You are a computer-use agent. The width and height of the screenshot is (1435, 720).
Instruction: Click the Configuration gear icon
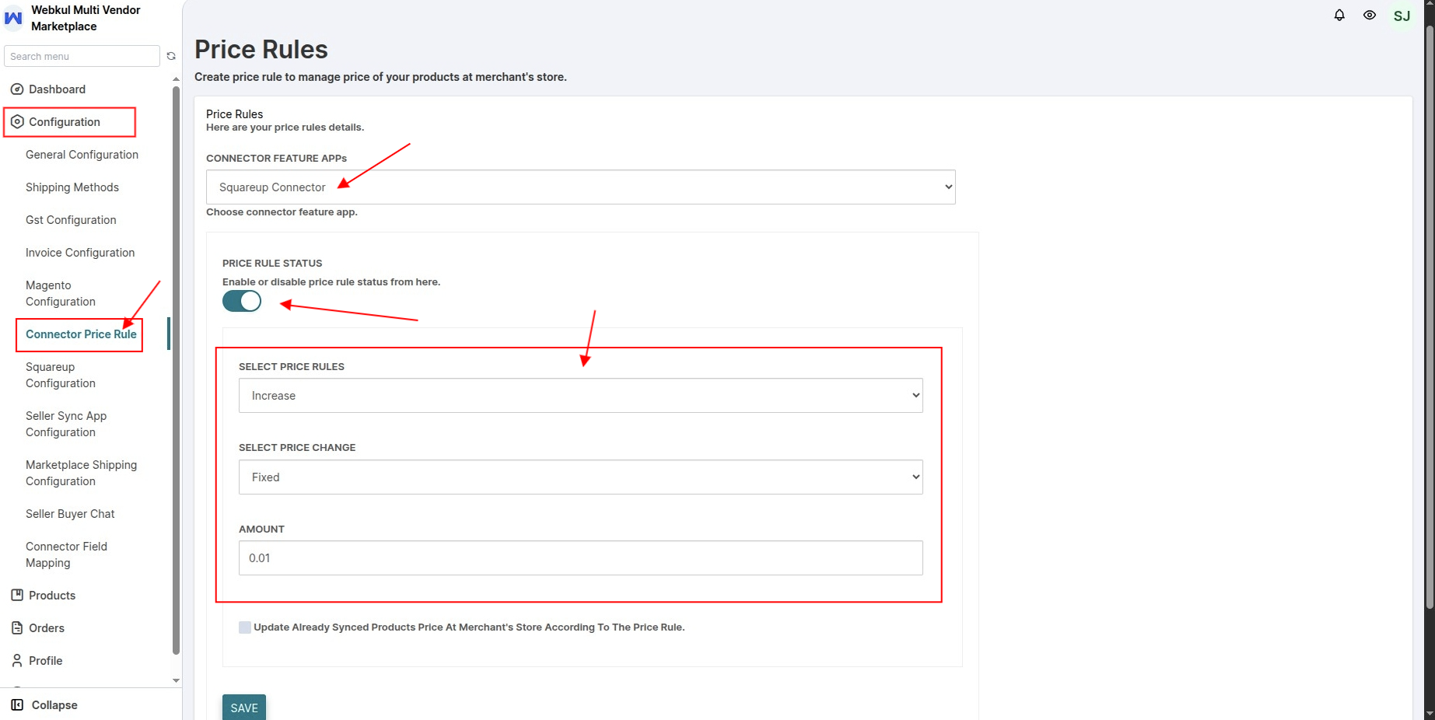17,122
